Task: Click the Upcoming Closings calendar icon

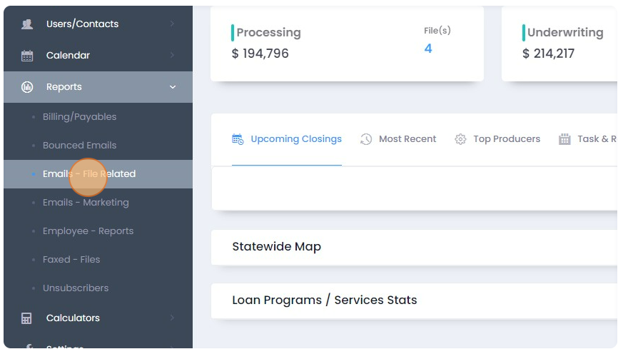Action: click(x=238, y=139)
